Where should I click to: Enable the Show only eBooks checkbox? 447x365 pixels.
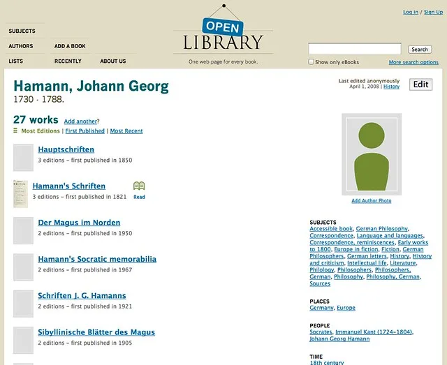pos(312,62)
